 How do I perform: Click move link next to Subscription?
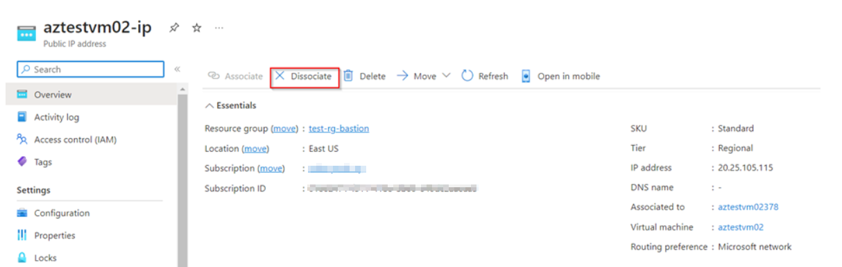pos(270,169)
